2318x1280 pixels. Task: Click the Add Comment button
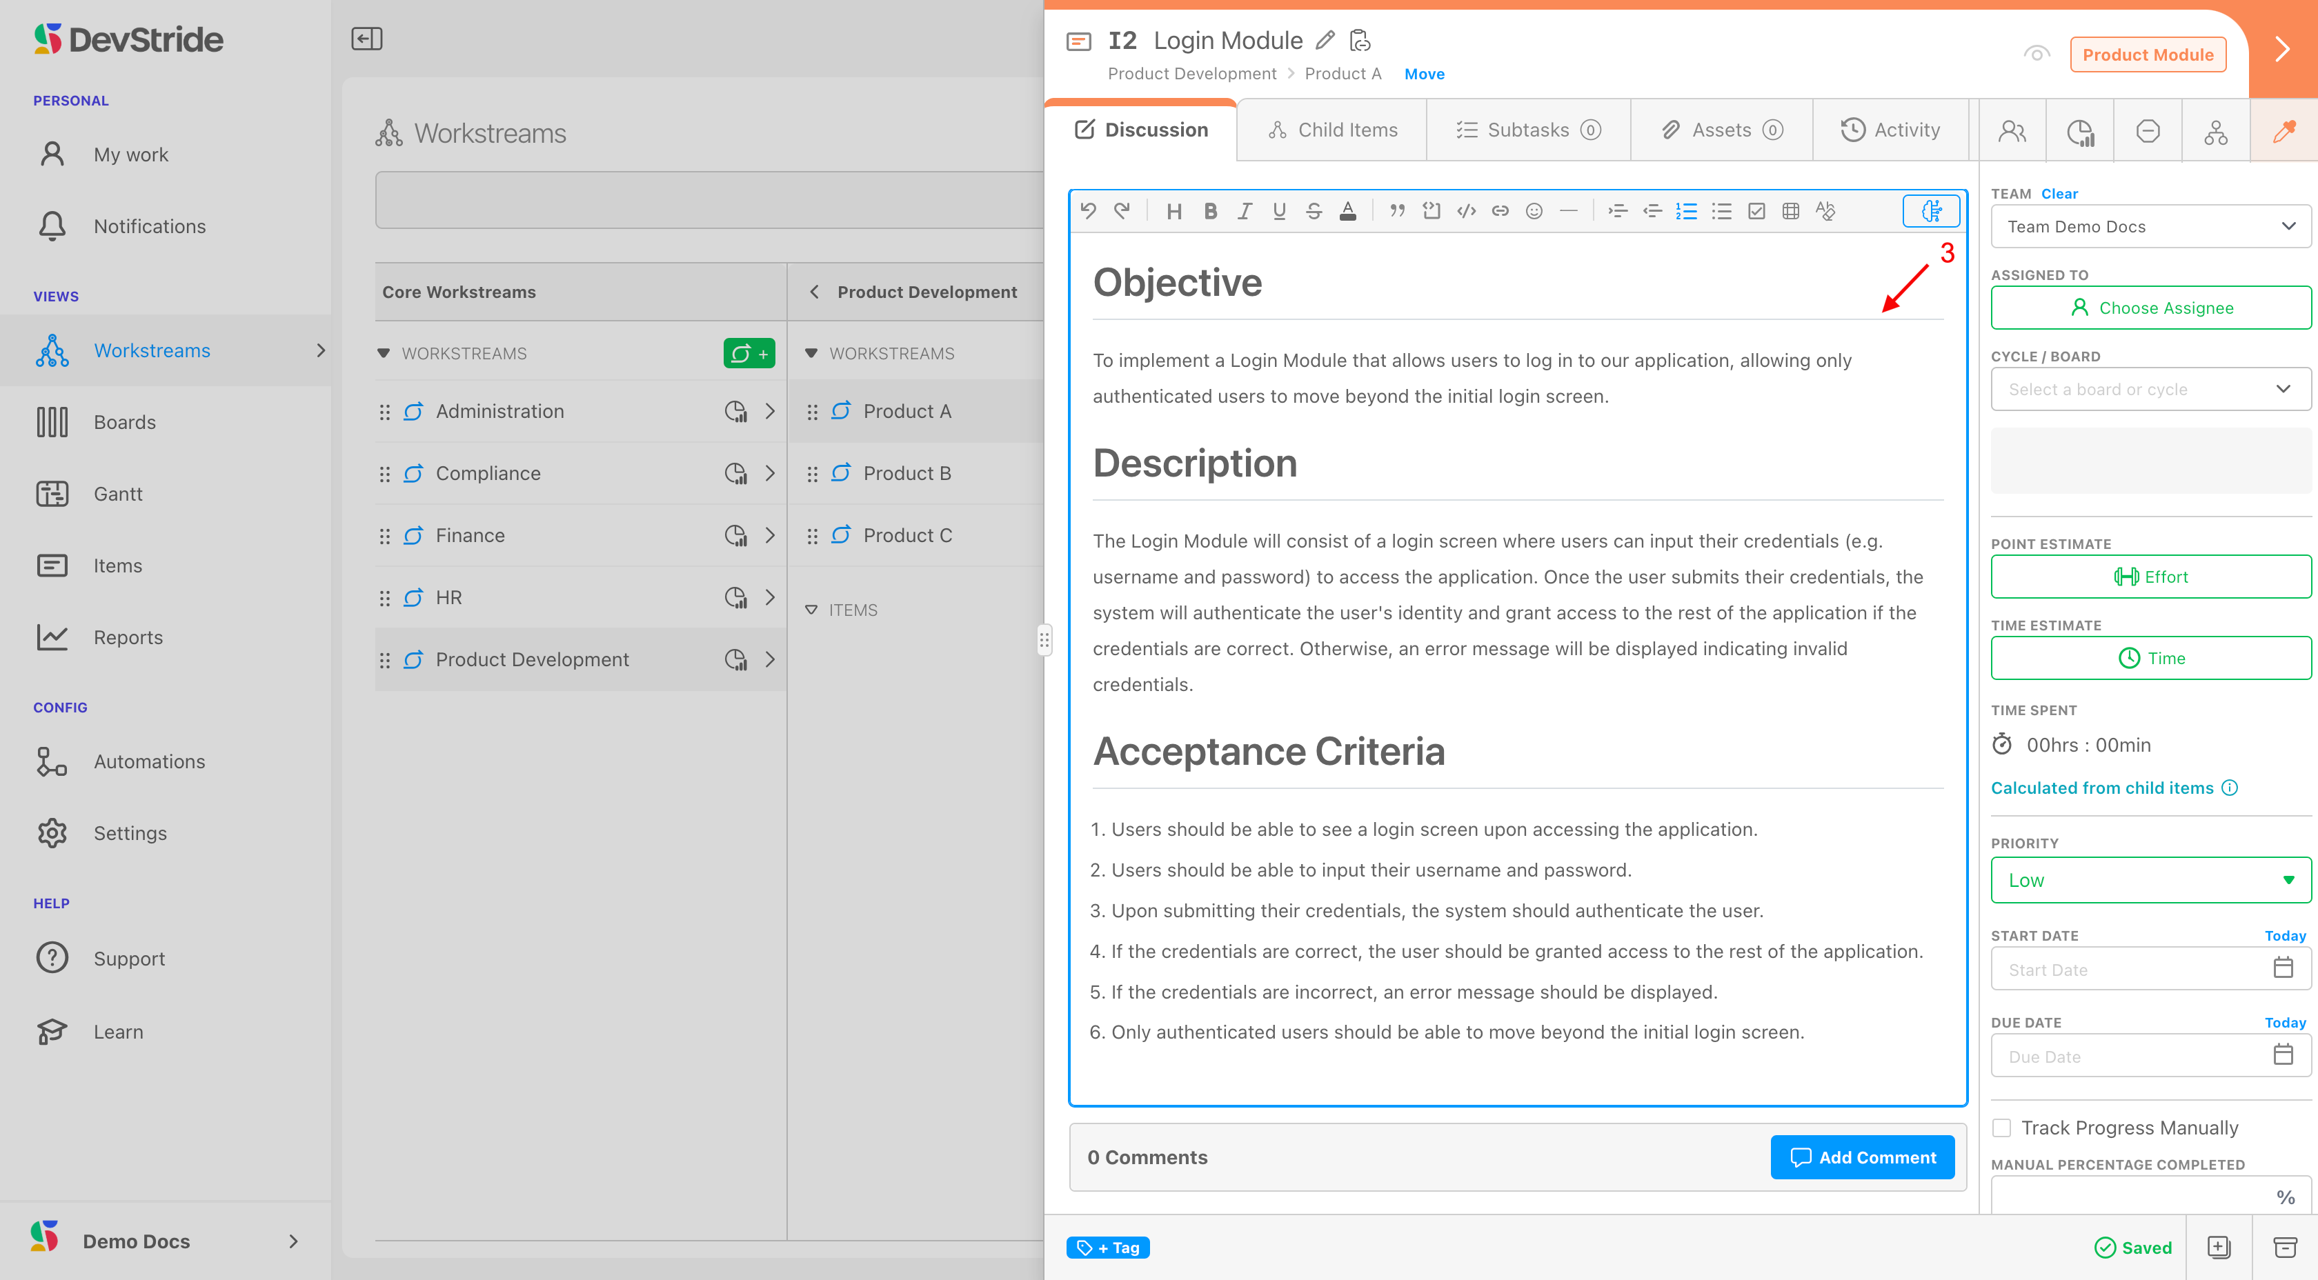(x=1862, y=1157)
